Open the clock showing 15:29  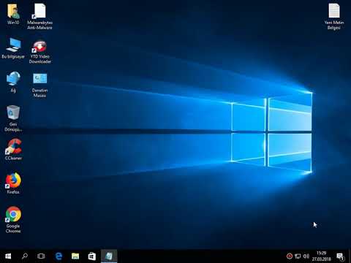322,256
